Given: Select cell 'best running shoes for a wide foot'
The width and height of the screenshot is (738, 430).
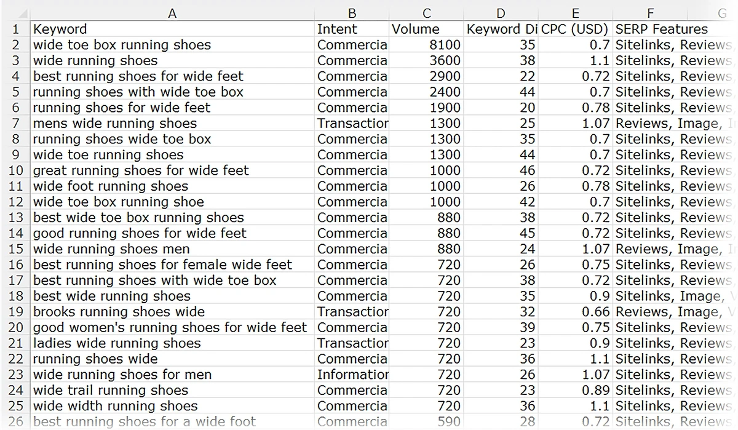Looking at the screenshot, I should 172,421.
